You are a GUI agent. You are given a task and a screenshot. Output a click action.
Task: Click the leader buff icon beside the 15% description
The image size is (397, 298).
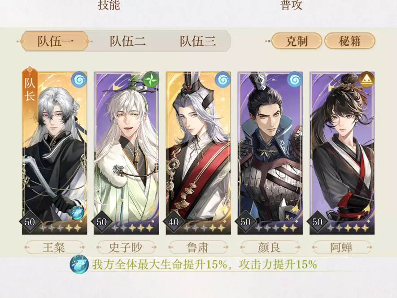tap(79, 264)
